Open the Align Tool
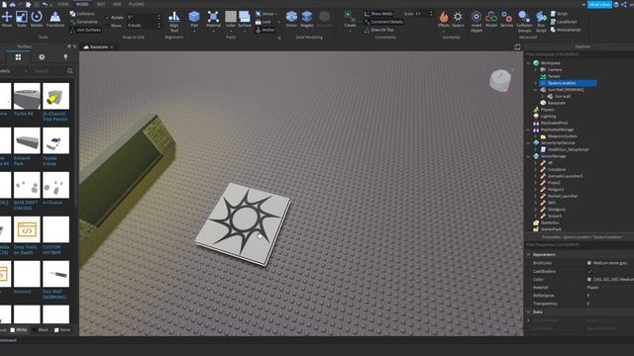Screen dimensions: 634x356 coord(174,22)
